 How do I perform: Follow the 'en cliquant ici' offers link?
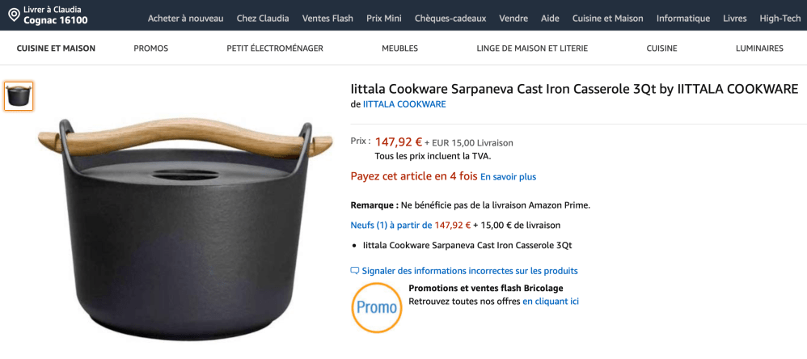coord(551,302)
